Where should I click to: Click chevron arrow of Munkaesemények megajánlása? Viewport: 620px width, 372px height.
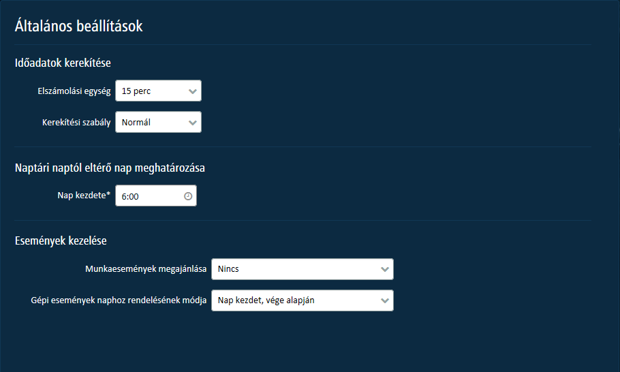coord(384,269)
